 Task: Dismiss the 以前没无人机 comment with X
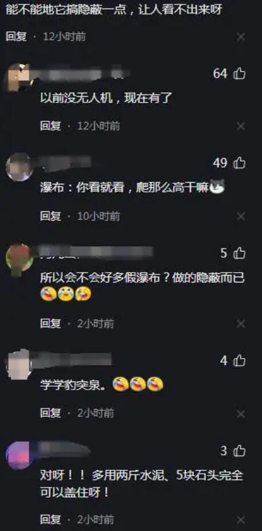pyautogui.click(x=241, y=127)
